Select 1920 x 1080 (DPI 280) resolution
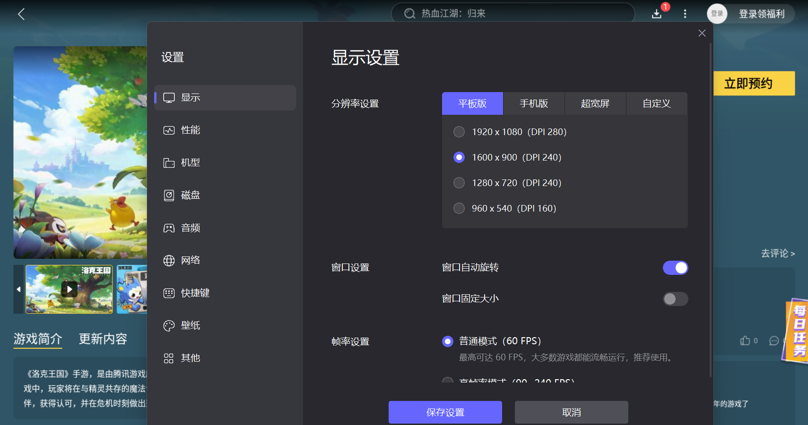This screenshot has height=425, width=808. pos(459,132)
